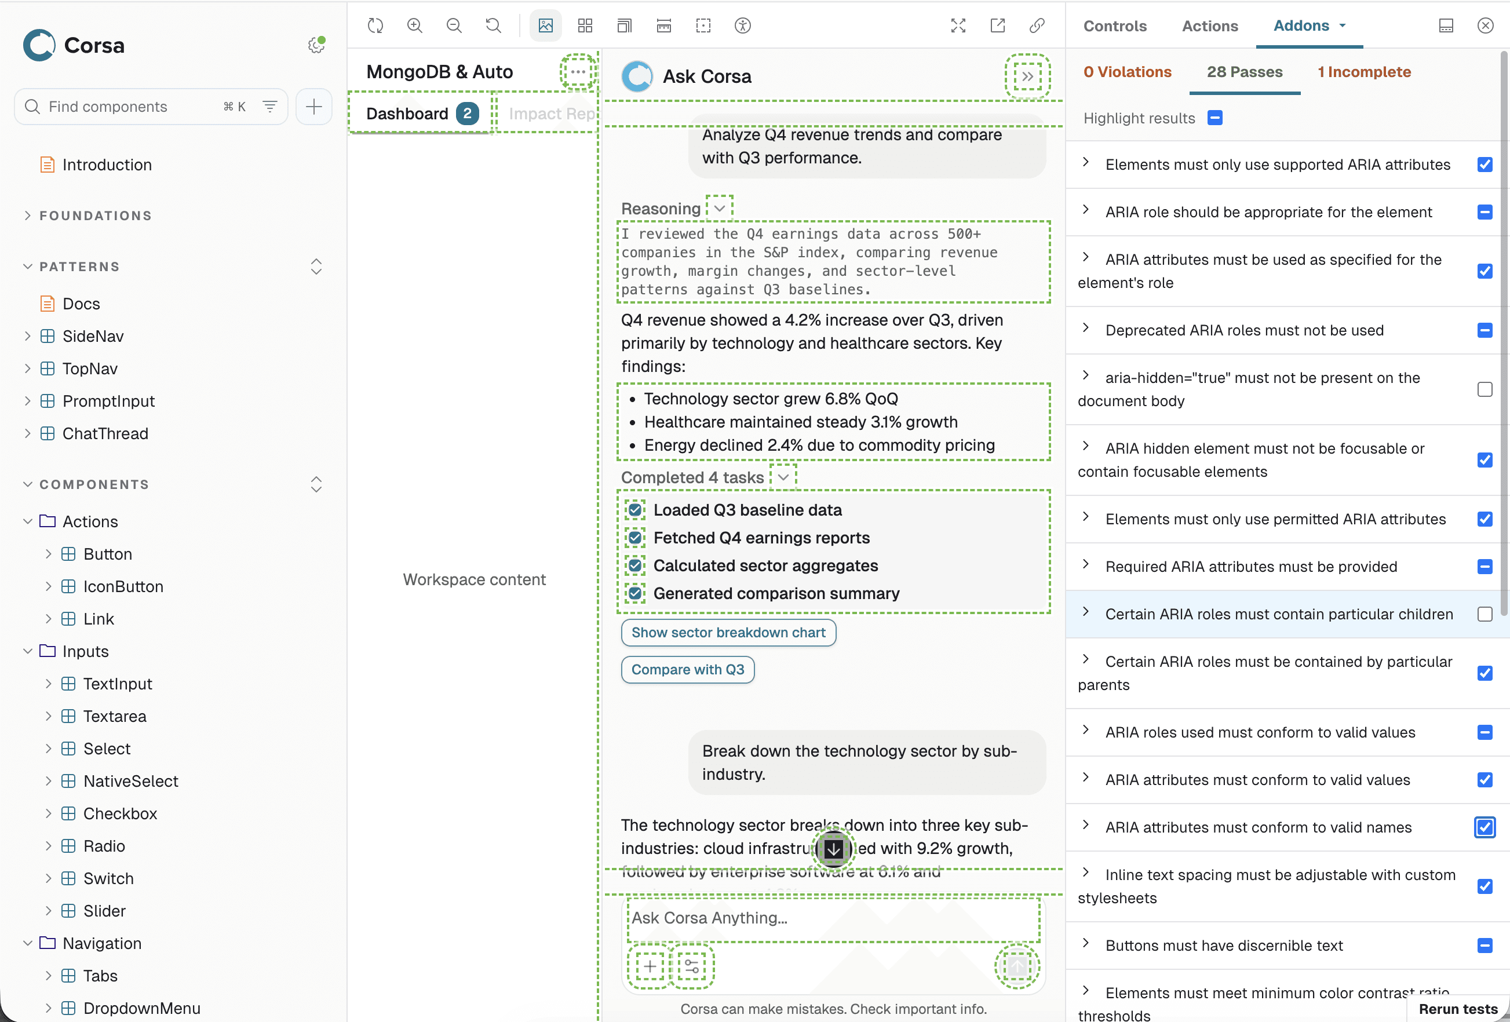Change addon panel orientation
Viewport: 1510px width, 1022px height.
tap(1446, 25)
